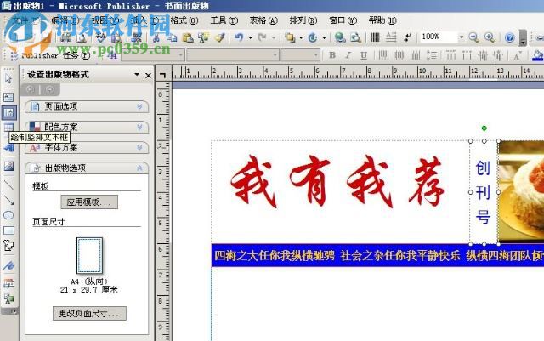Open the zoom percentage dropdown
This screenshot has height=341, width=544.
pos(461,37)
